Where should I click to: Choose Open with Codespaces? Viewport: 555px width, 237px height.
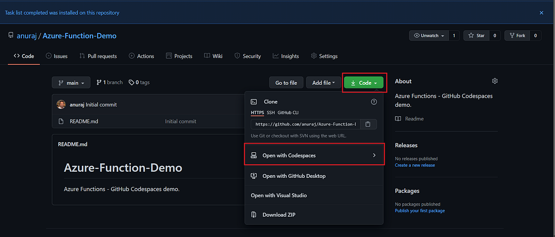(314, 156)
